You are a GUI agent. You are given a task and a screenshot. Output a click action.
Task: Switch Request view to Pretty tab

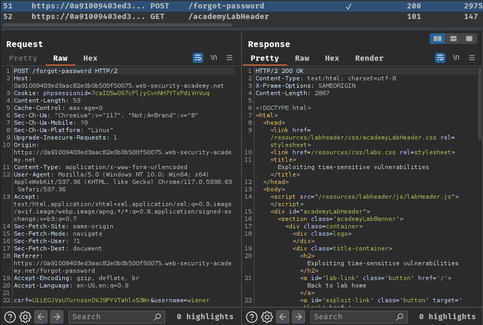[23, 58]
